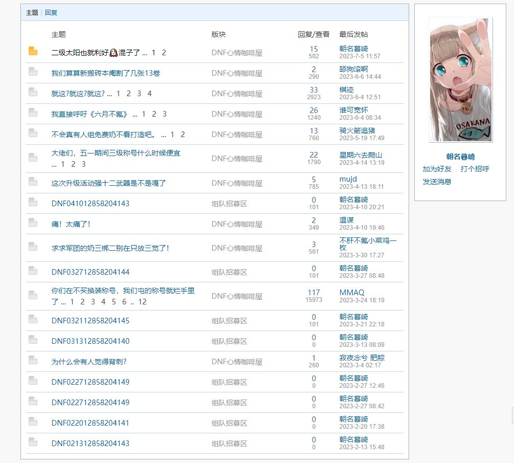
Task: Click folder icon beside '为什么会有人觉得背刺?'
Action: 33,360
